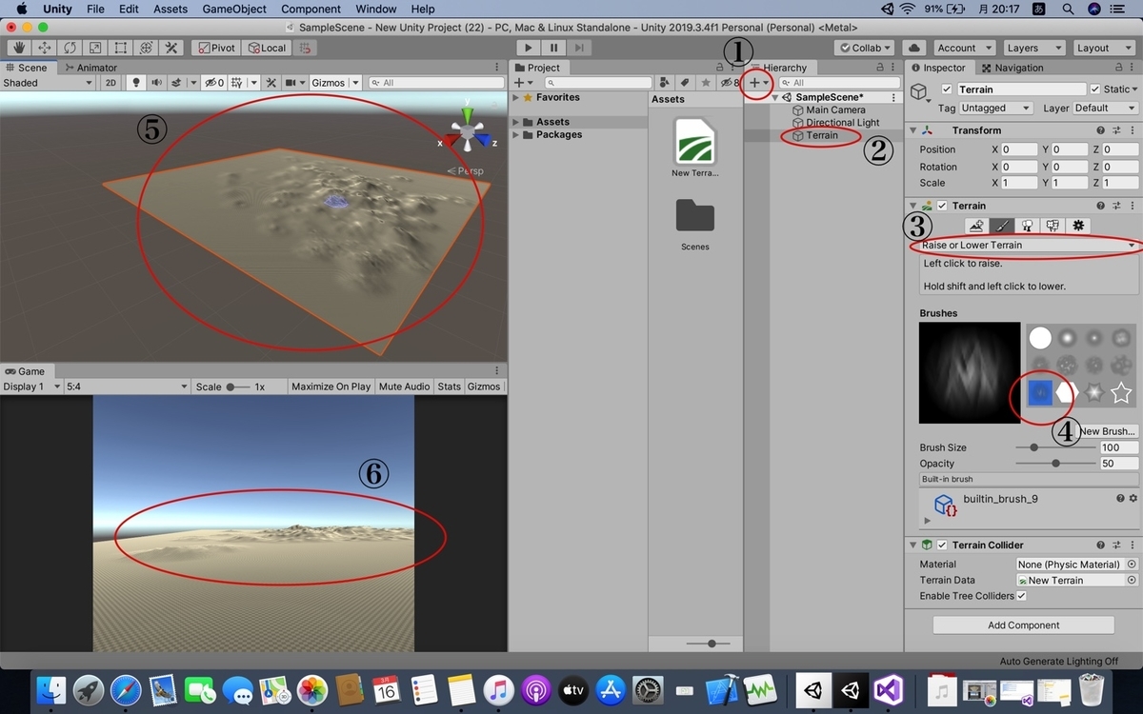Screen dimensions: 1143x714
Task: Uncheck Enable Tree Colliders
Action: (1022, 596)
